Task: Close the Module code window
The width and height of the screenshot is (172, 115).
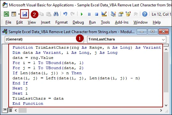Action: [x=164, y=32]
